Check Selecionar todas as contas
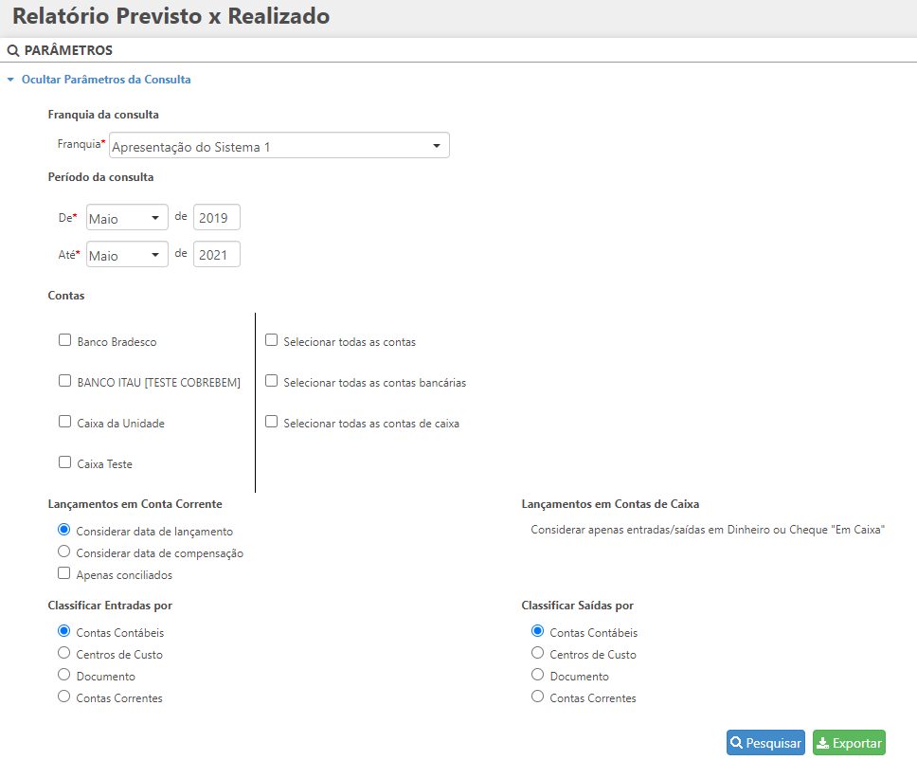The height and width of the screenshot is (760, 917). tap(272, 340)
